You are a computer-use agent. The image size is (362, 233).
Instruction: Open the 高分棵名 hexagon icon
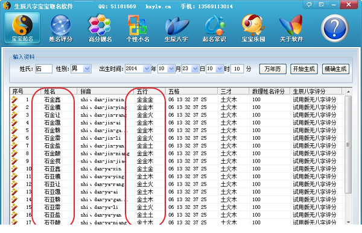(x=100, y=28)
